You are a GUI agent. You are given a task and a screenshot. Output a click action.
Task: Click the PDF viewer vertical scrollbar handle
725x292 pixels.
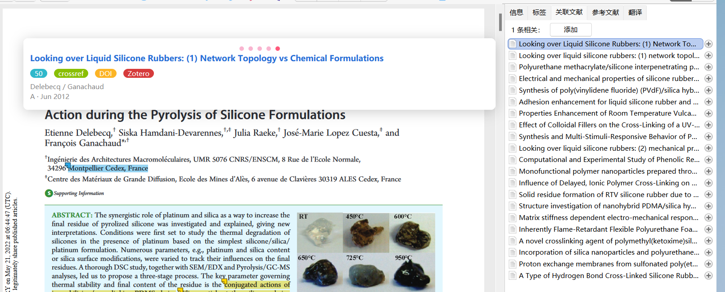(x=500, y=22)
